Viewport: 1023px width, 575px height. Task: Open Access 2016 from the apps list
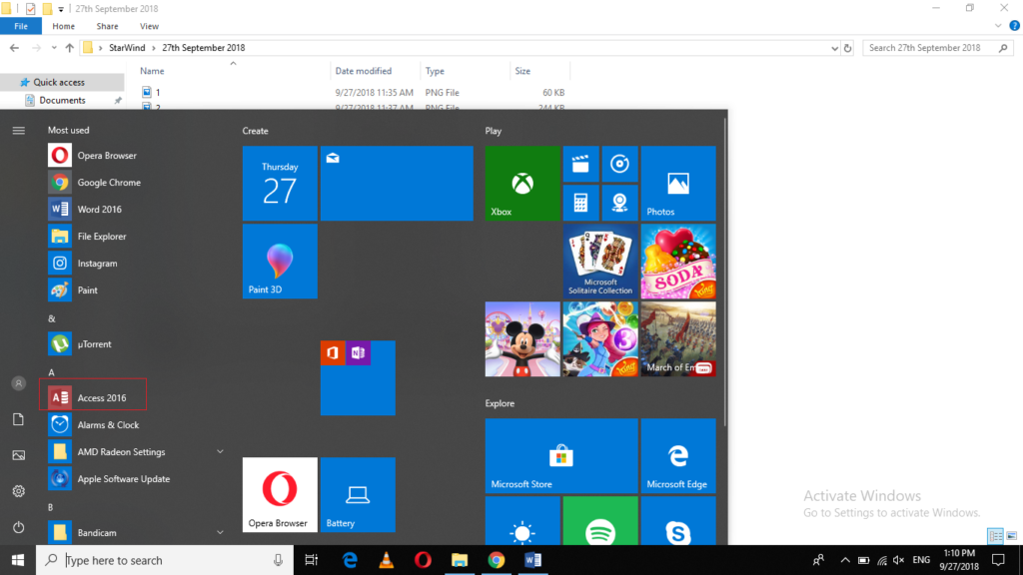click(100, 396)
